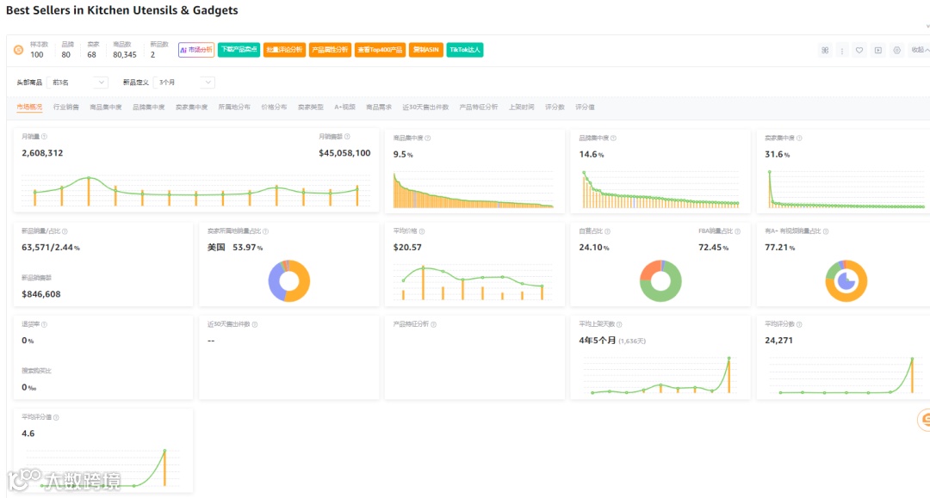The image size is (930, 498).
Task: Click the help icon beside 品牌集中度 card title
Action: (x=613, y=138)
